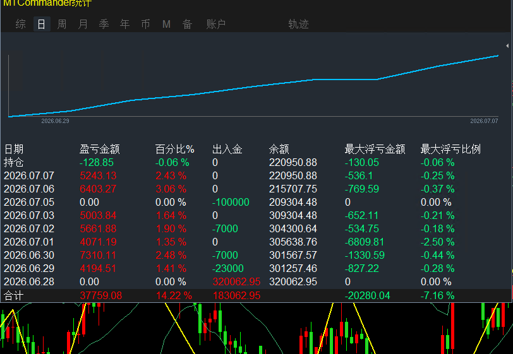Viewport: 513px width, 354px height.
Task: Open the 轨迹 track tab
Action: [298, 24]
